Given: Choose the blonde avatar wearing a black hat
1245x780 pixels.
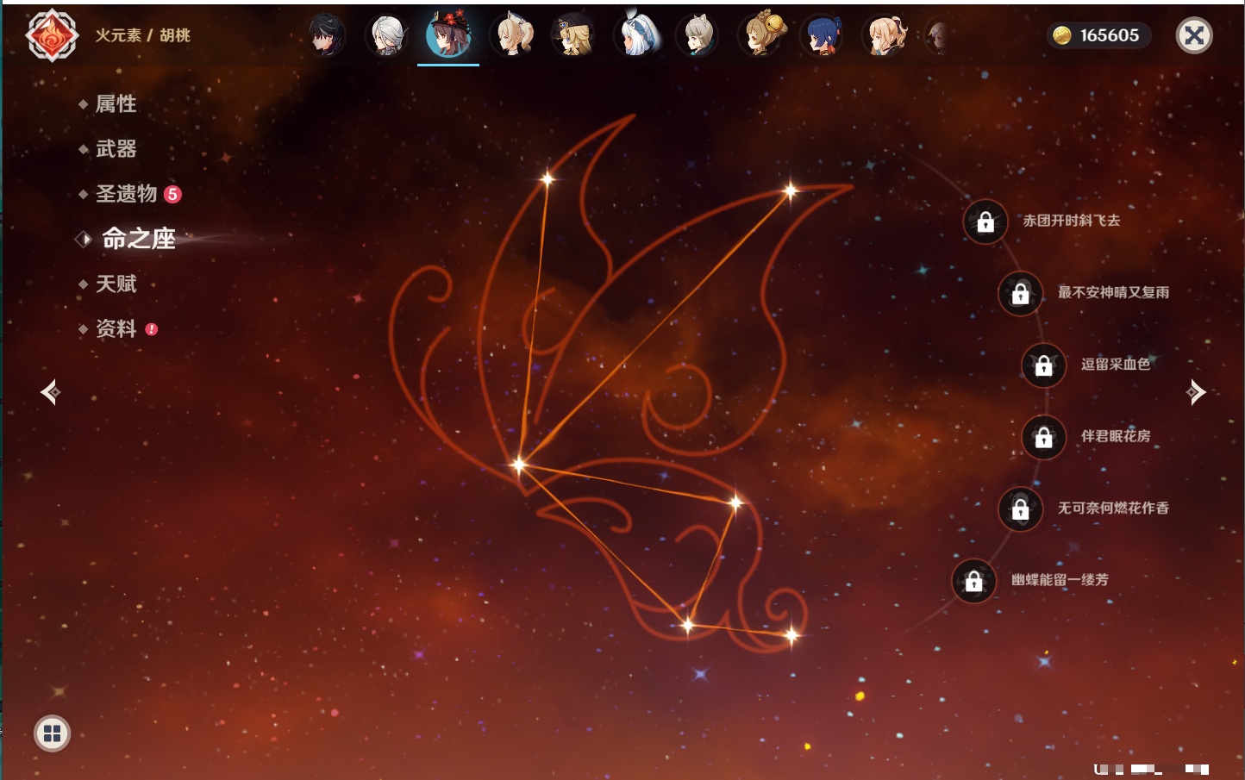Looking at the screenshot, I should point(574,35).
